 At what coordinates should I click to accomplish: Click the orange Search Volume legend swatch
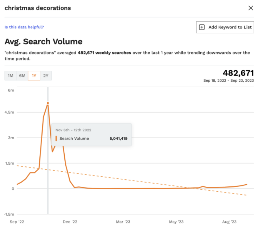[x=56, y=138]
